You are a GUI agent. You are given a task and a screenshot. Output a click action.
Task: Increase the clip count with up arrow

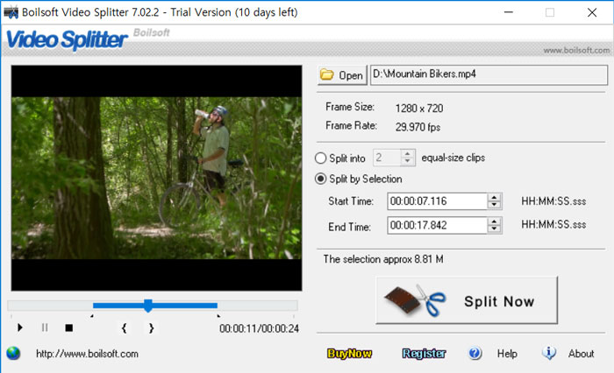(408, 153)
